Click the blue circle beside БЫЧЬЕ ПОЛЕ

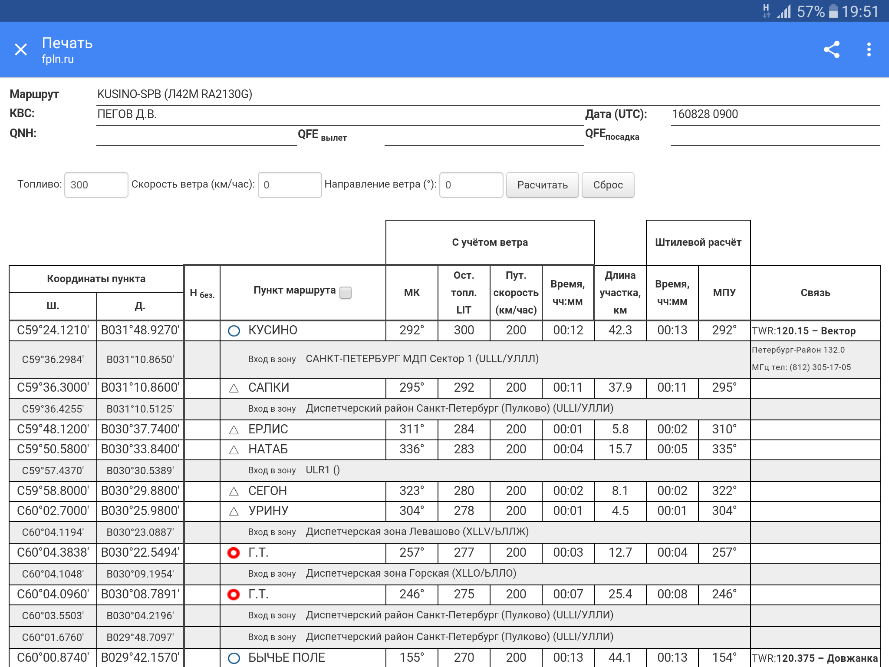click(x=234, y=658)
